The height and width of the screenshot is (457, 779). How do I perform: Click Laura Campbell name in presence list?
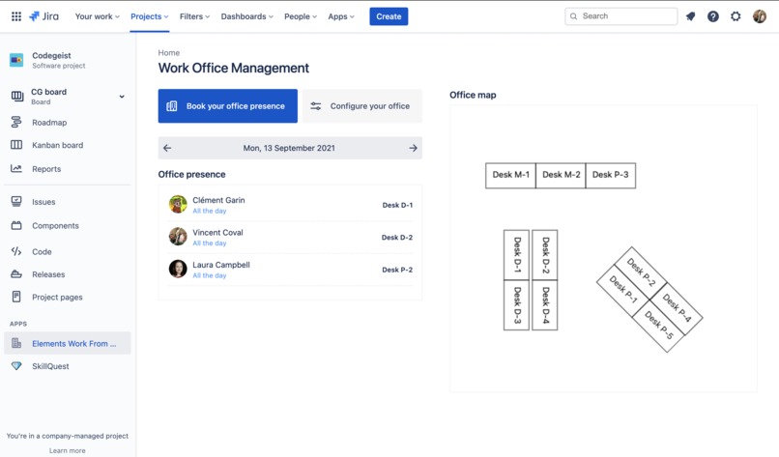tap(221, 265)
